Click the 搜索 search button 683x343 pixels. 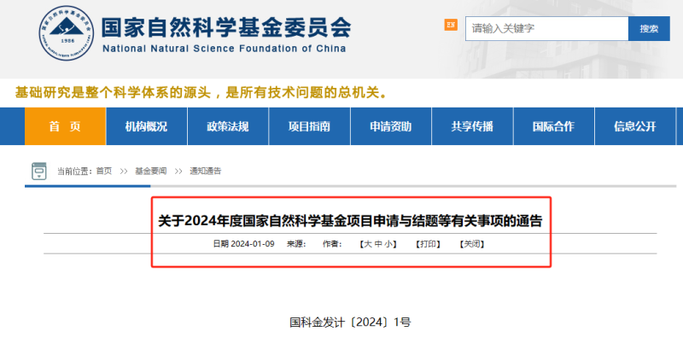tap(649, 29)
